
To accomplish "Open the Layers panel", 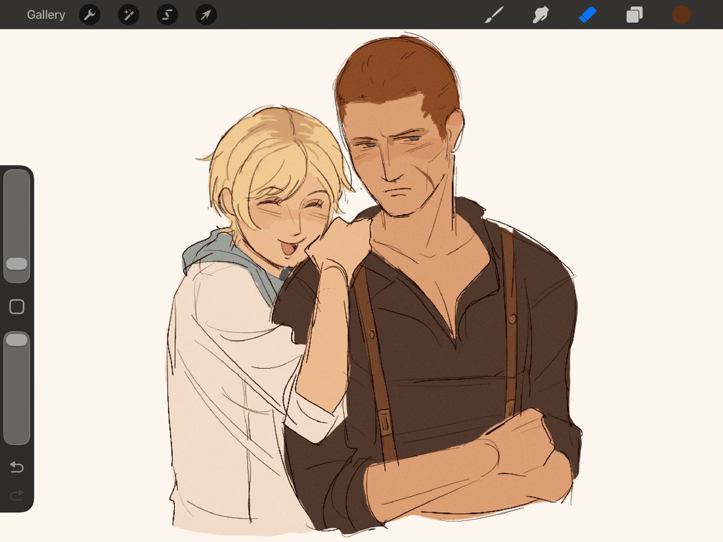I will (x=634, y=15).
